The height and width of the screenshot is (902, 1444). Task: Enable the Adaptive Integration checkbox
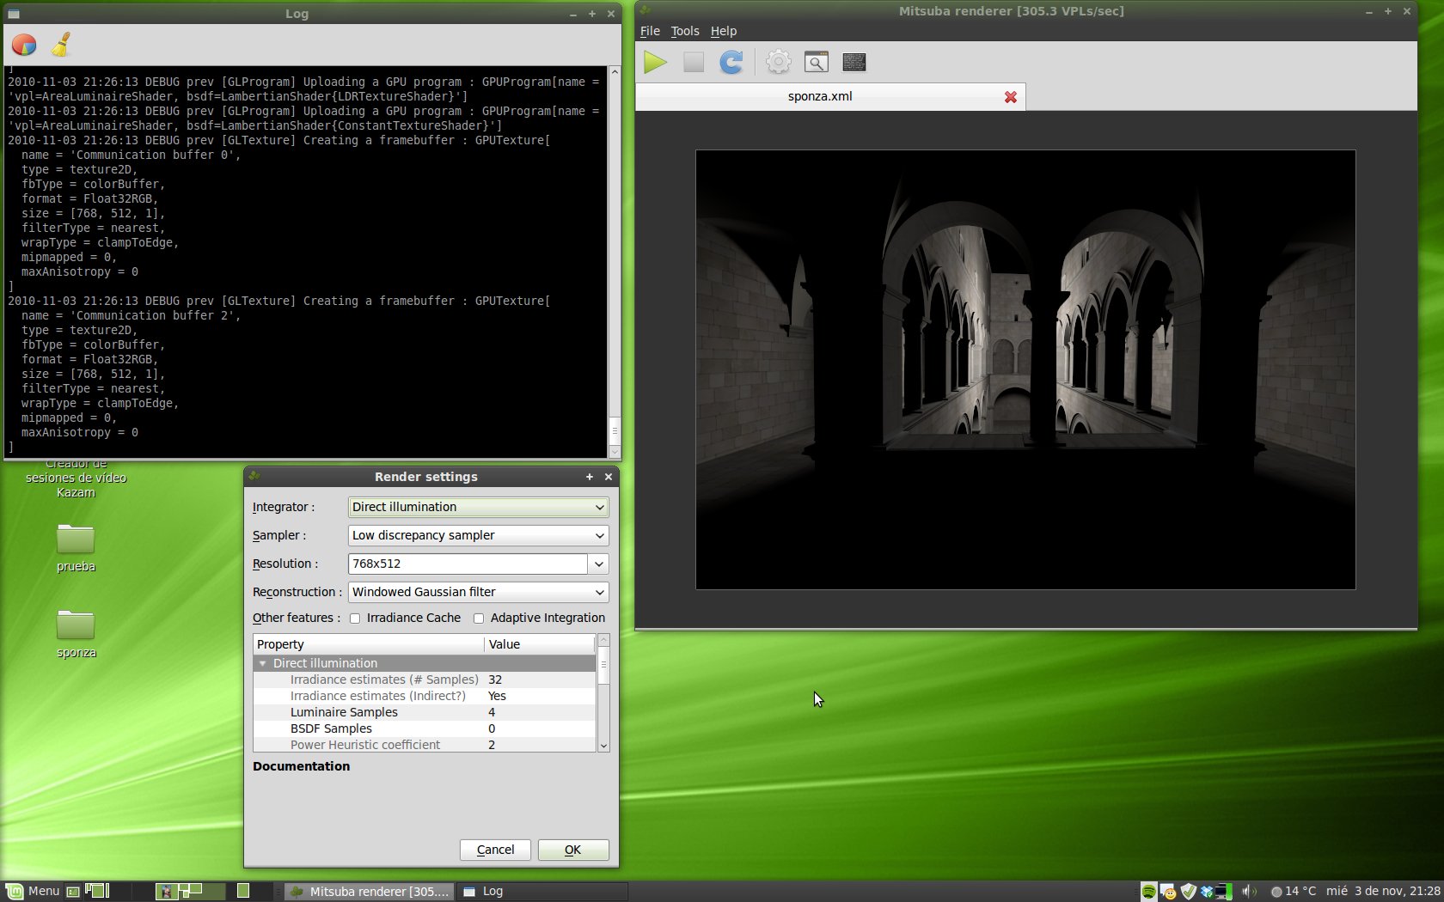pos(479,619)
